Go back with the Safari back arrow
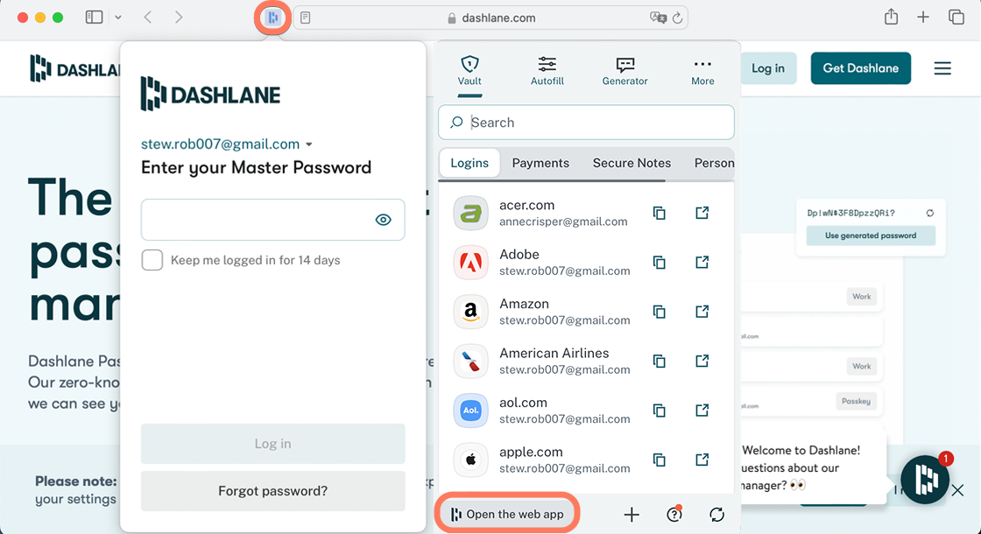Viewport: 981px width, 534px height. (x=148, y=18)
